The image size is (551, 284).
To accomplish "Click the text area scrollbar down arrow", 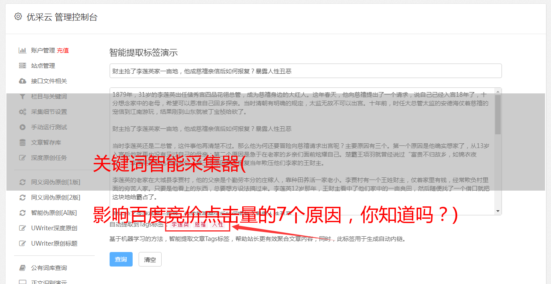I will [498, 211].
